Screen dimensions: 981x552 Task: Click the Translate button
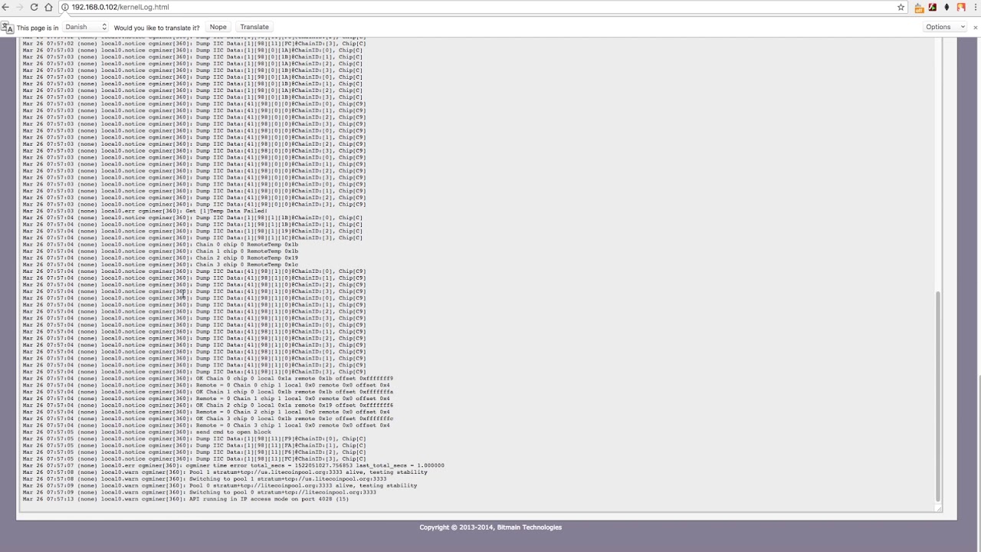[x=254, y=27]
